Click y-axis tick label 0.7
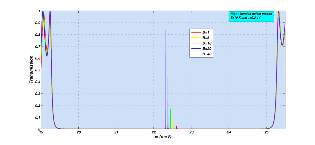315x145 pixels. 38,46
